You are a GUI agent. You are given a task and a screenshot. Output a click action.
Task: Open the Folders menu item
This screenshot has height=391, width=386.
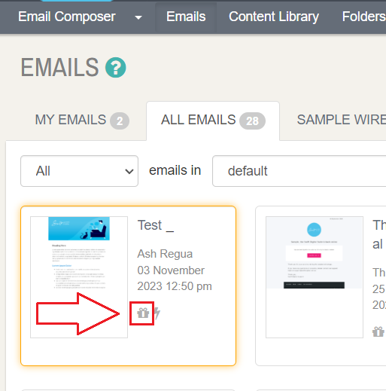(364, 17)
